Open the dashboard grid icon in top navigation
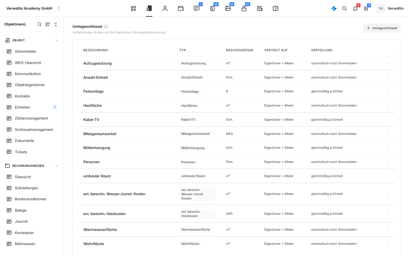409x255 pixels. (133, 8)
